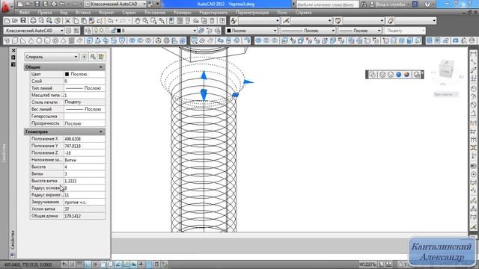The width and height of the screenshot is (479, 269).
Task: Open the color control dropdown Послою
Action: pos(251,31)
